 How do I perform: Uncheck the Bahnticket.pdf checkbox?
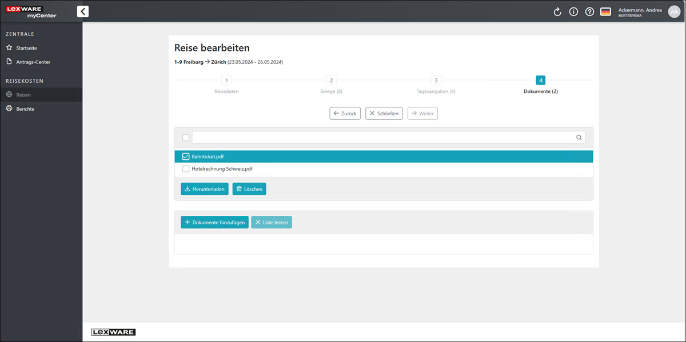pyautogui.click(x=186, y=156)
